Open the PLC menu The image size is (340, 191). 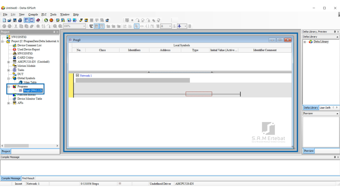point(44,15)
